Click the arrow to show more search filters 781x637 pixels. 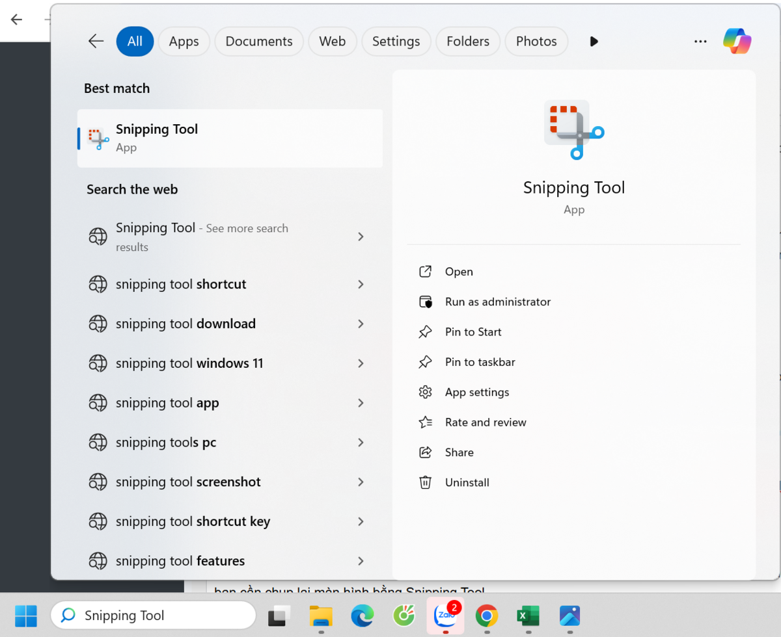coord(593,41)
